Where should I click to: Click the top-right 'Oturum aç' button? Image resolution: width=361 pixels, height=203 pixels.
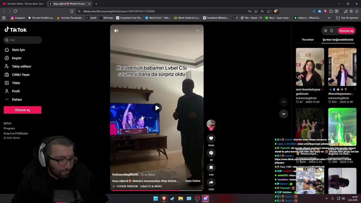[x=346, y=31]
